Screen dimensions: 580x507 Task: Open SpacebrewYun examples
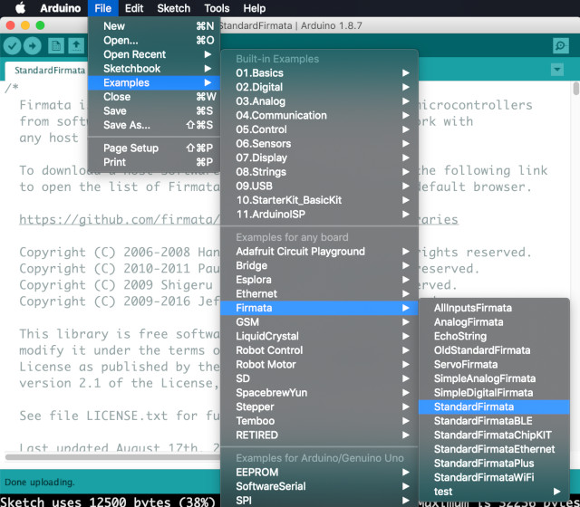point(319,392)
